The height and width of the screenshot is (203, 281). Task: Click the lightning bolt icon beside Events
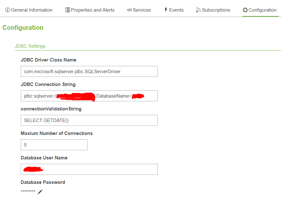coord(166,10)
